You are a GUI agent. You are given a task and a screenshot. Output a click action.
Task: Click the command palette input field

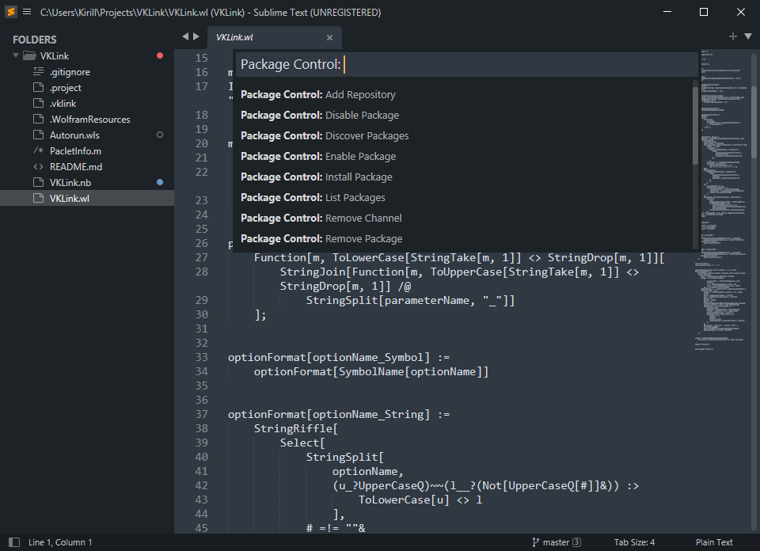point(465,64)
